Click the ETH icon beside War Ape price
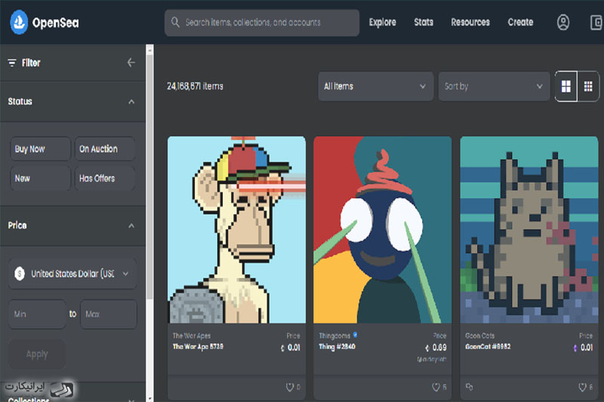 282,348
